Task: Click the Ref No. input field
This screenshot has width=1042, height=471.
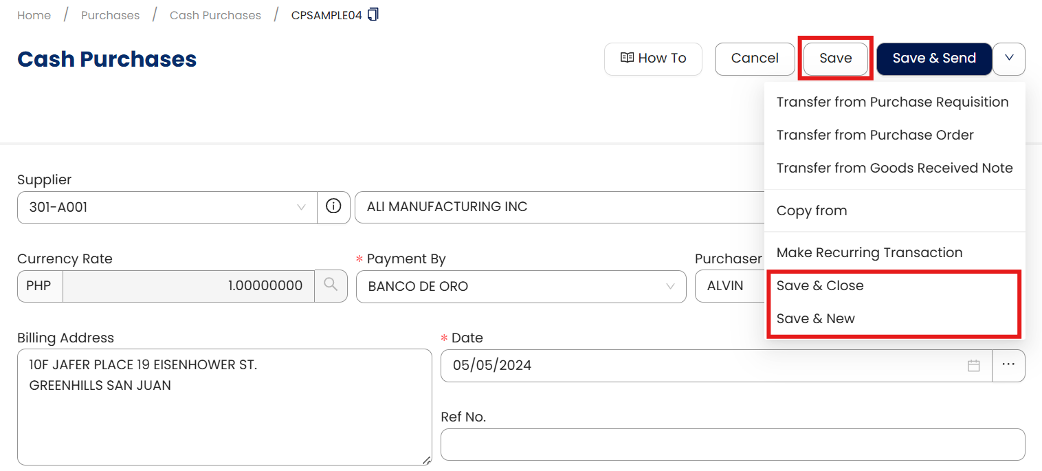Action: tap(733, 444)
